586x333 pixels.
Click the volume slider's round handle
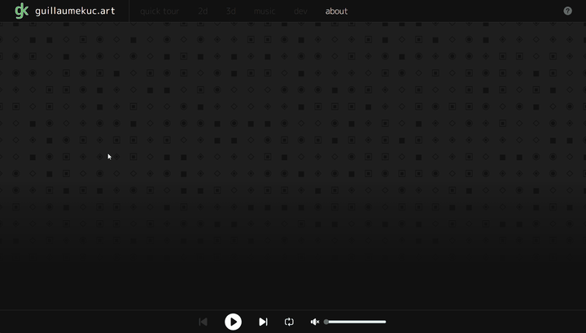[326, 322]
